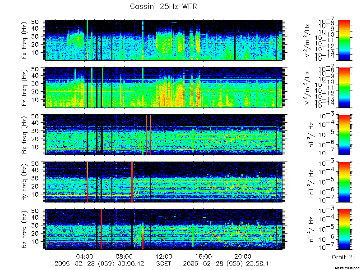Click the V²/m²/Hz unit label of Ex color bar
The width and height of the screenshot is (361, 270).
tap(308, 40)
